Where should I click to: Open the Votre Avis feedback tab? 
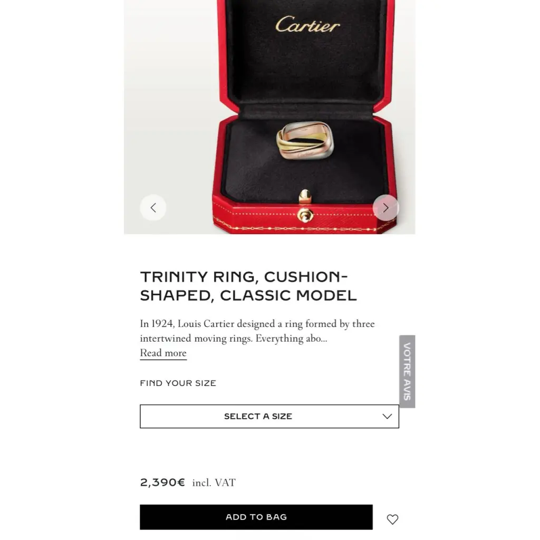coord(407,371)
